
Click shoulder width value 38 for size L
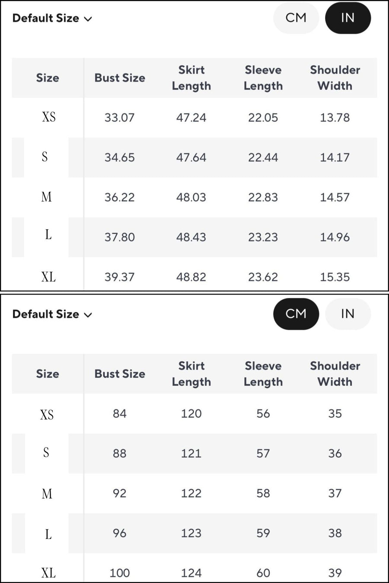coord(335,533)
